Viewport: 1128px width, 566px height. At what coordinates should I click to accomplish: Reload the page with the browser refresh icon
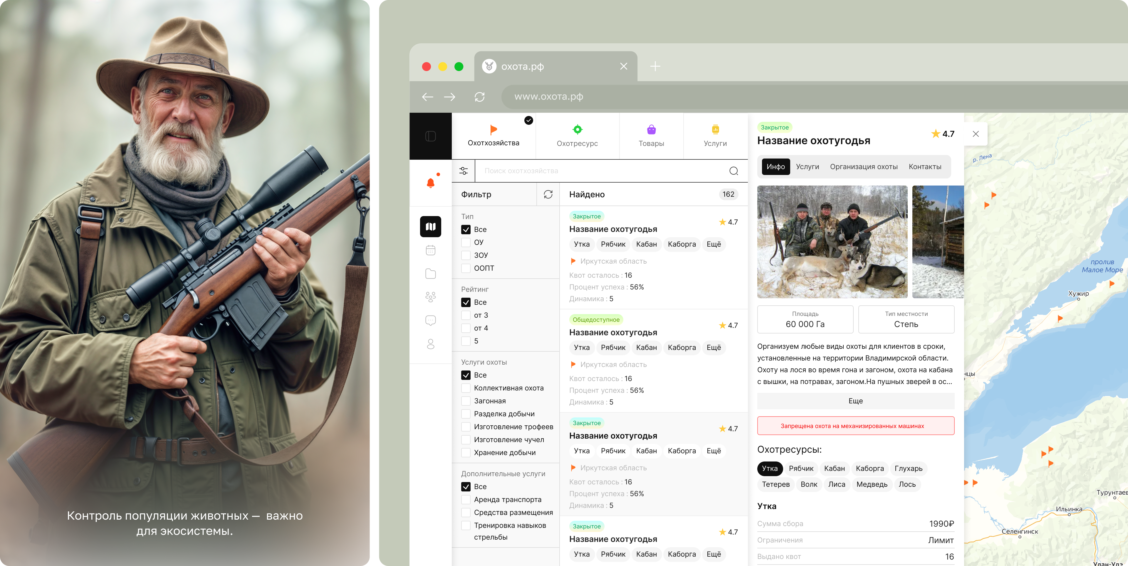click(x=479, y=97)
